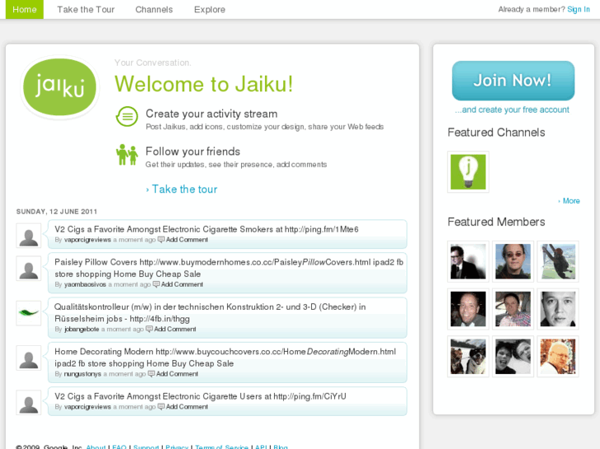600x449 pixels.
Task: Open Follow your friends heading
Action: pyautogui.click(x=192, y=152)
